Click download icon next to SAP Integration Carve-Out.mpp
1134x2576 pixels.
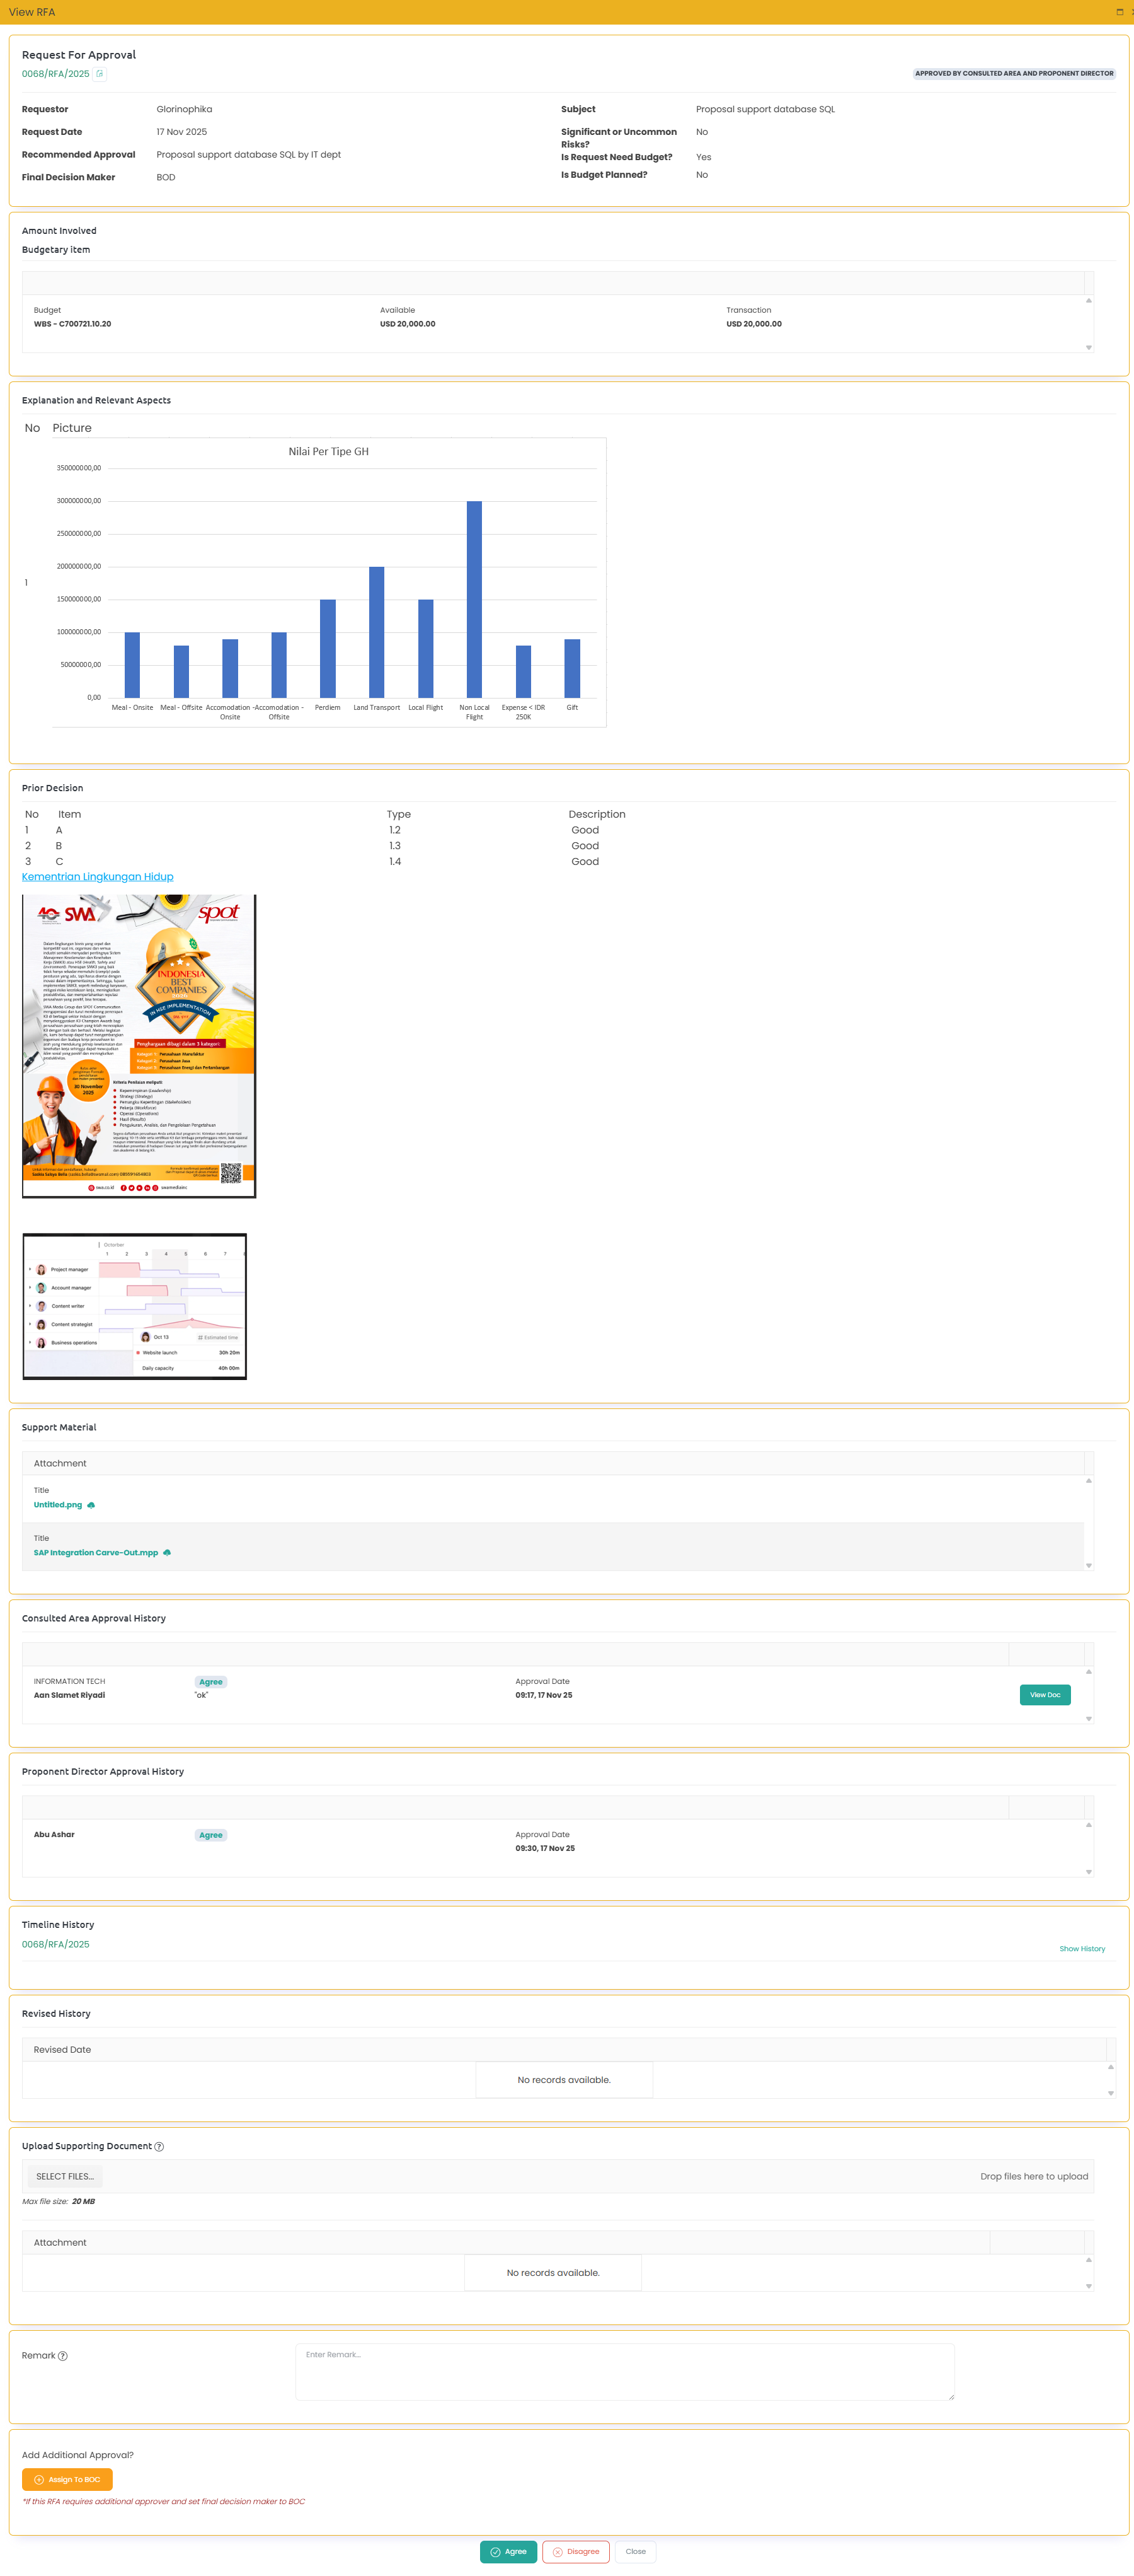167,1552
